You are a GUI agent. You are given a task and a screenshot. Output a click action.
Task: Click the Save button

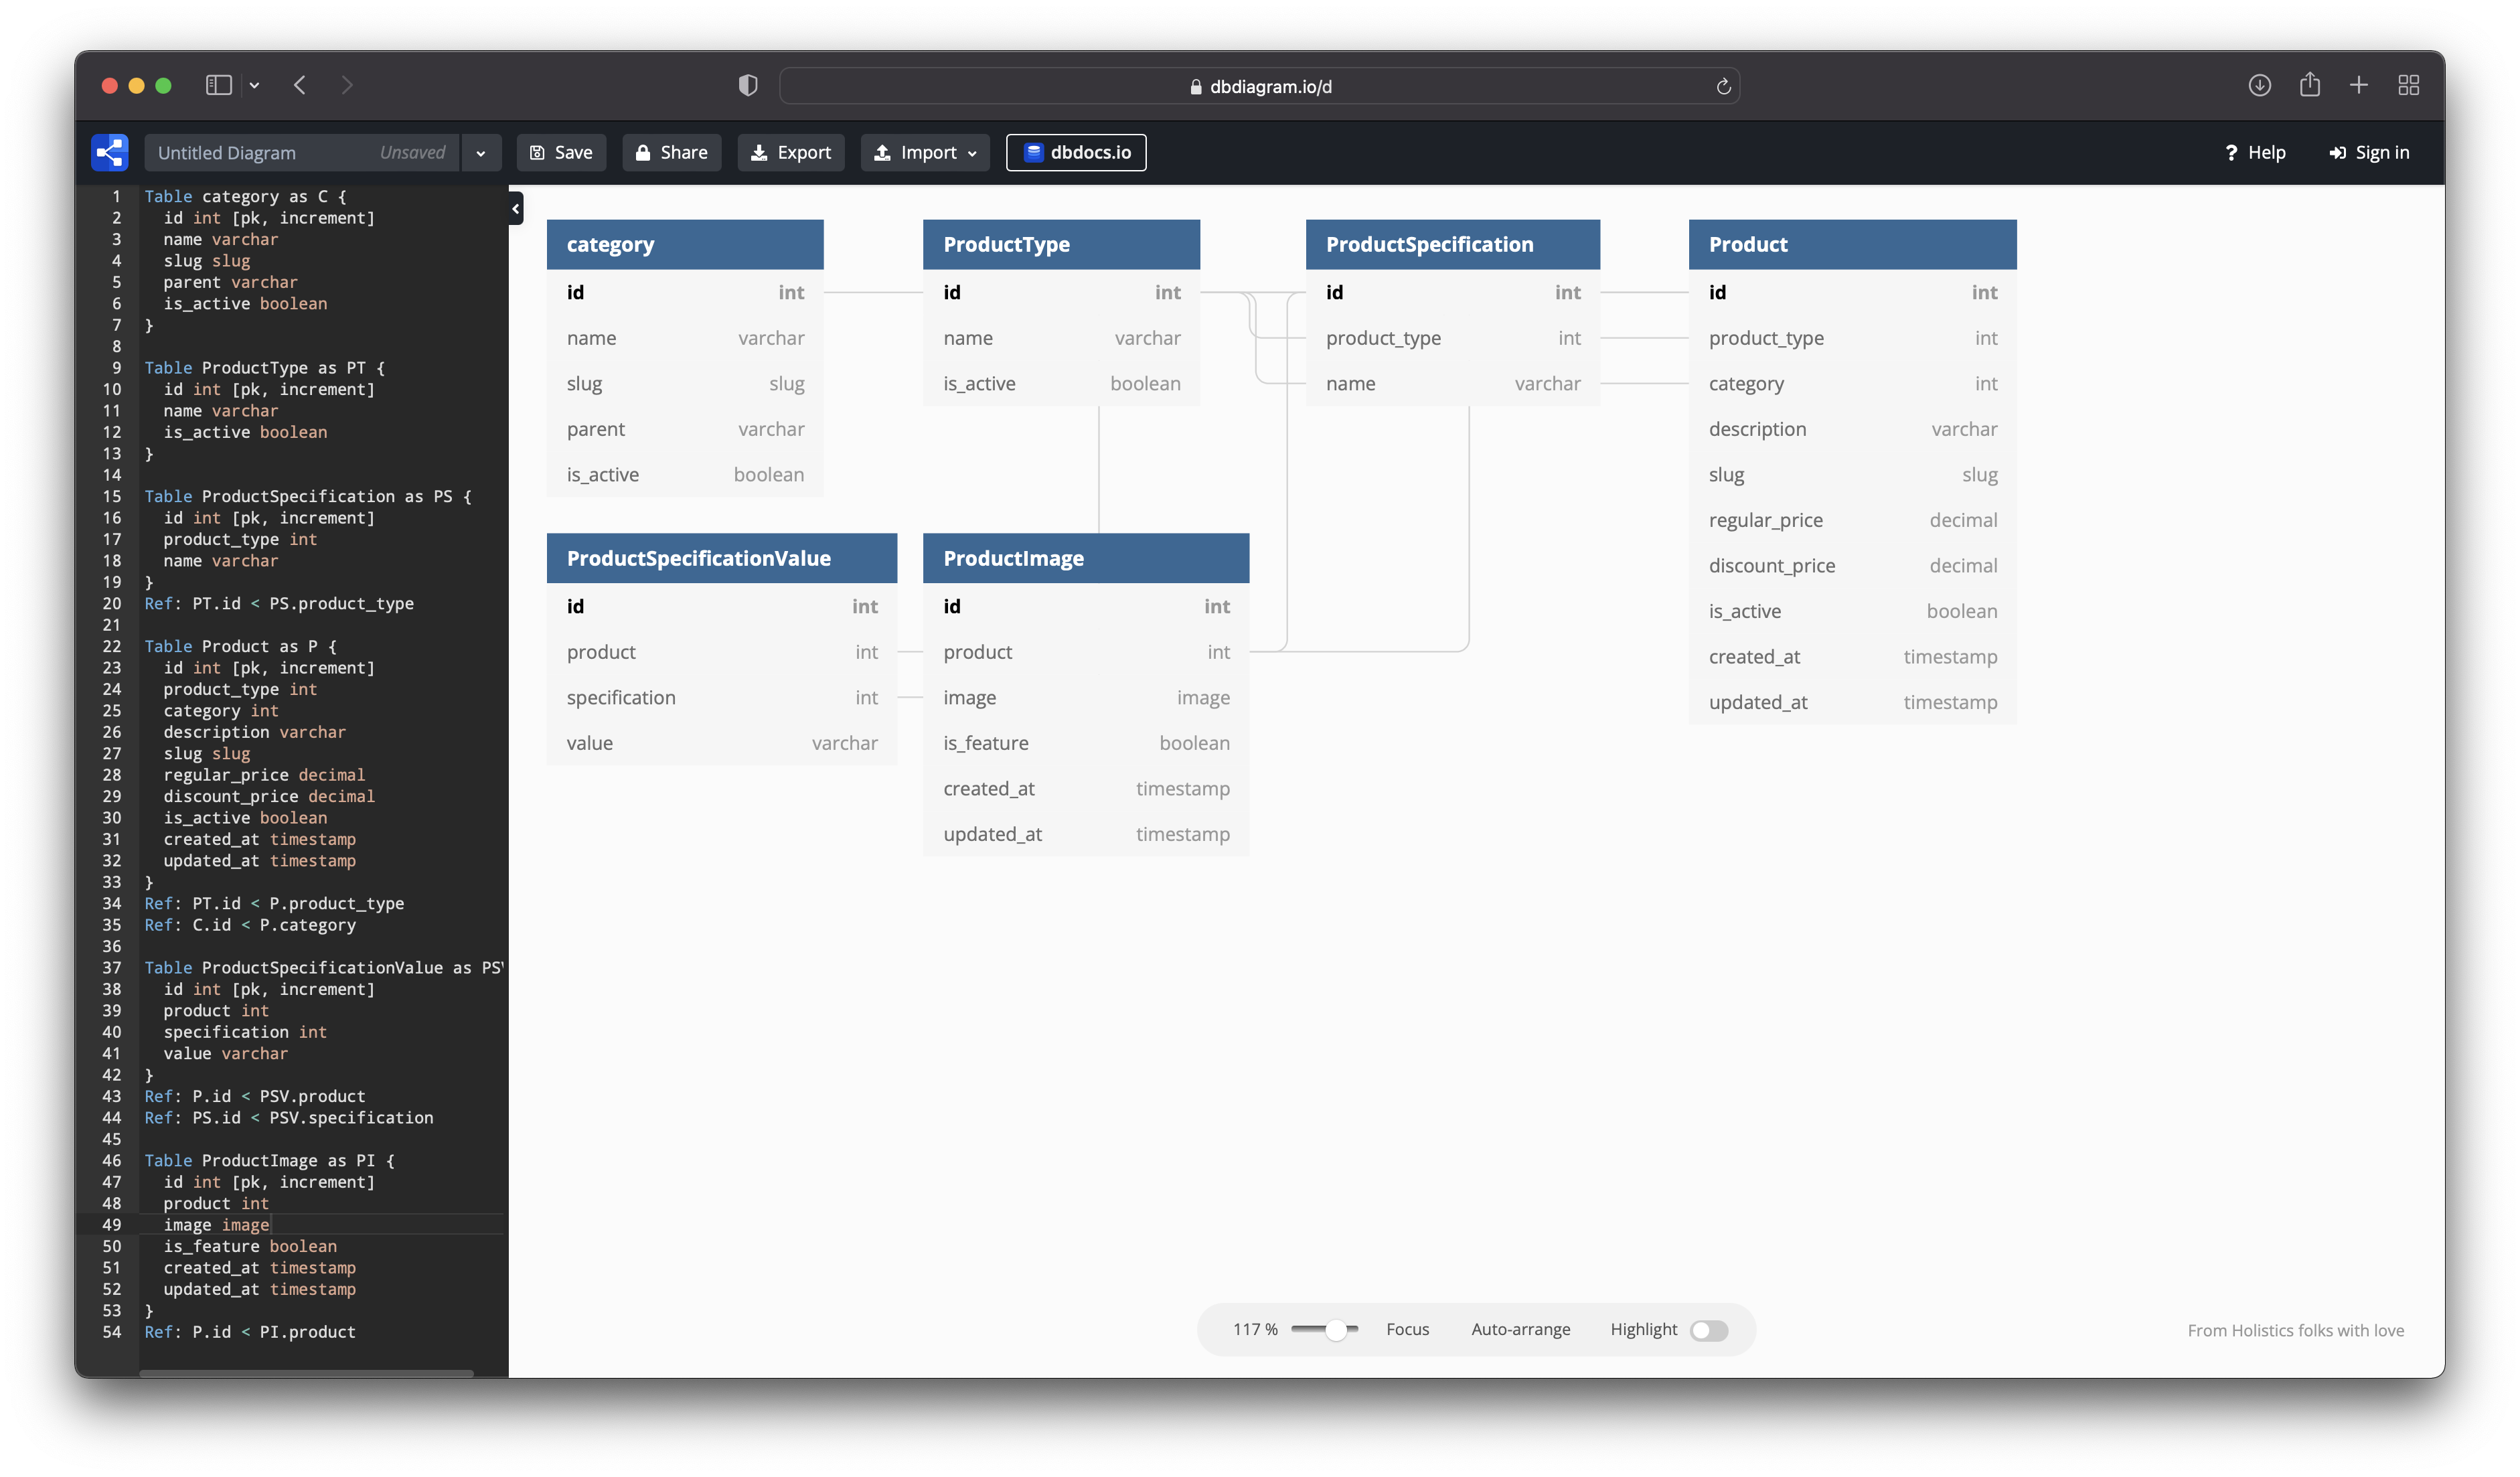pyautogui.click(x=561, y=153)
